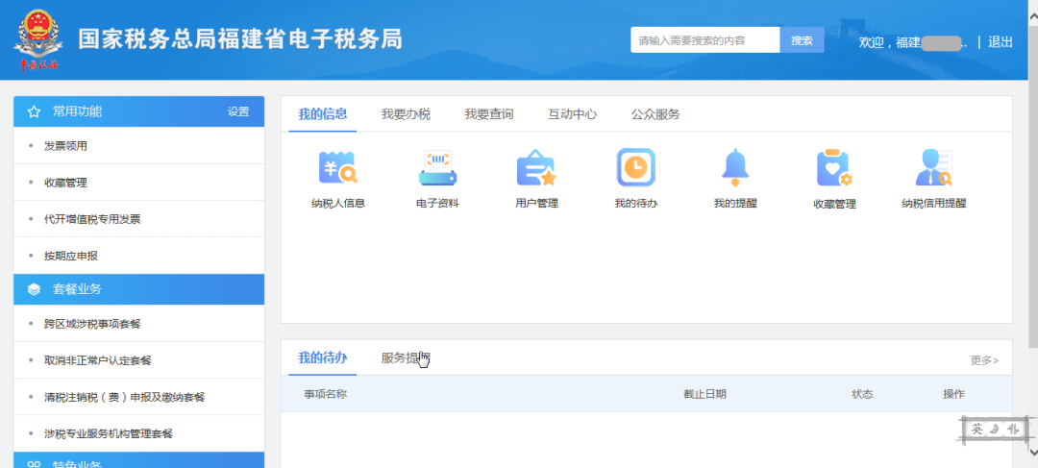Open the 用户管理 icon

coord(536,167)
